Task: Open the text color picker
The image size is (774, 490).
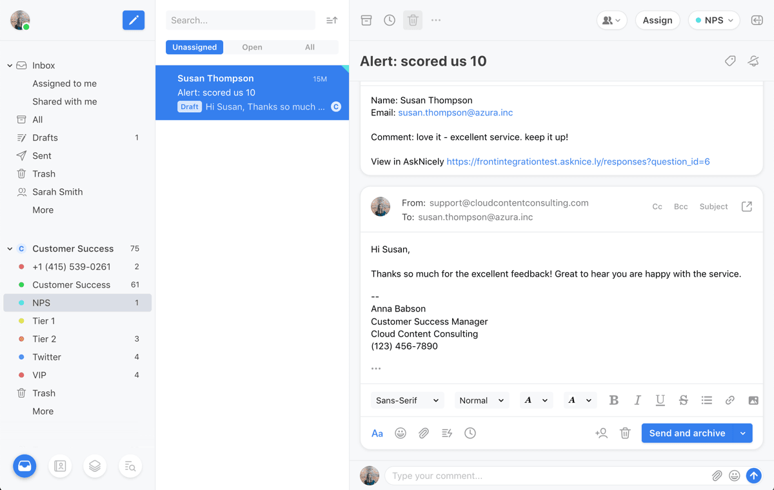Action: coord(536,400)
